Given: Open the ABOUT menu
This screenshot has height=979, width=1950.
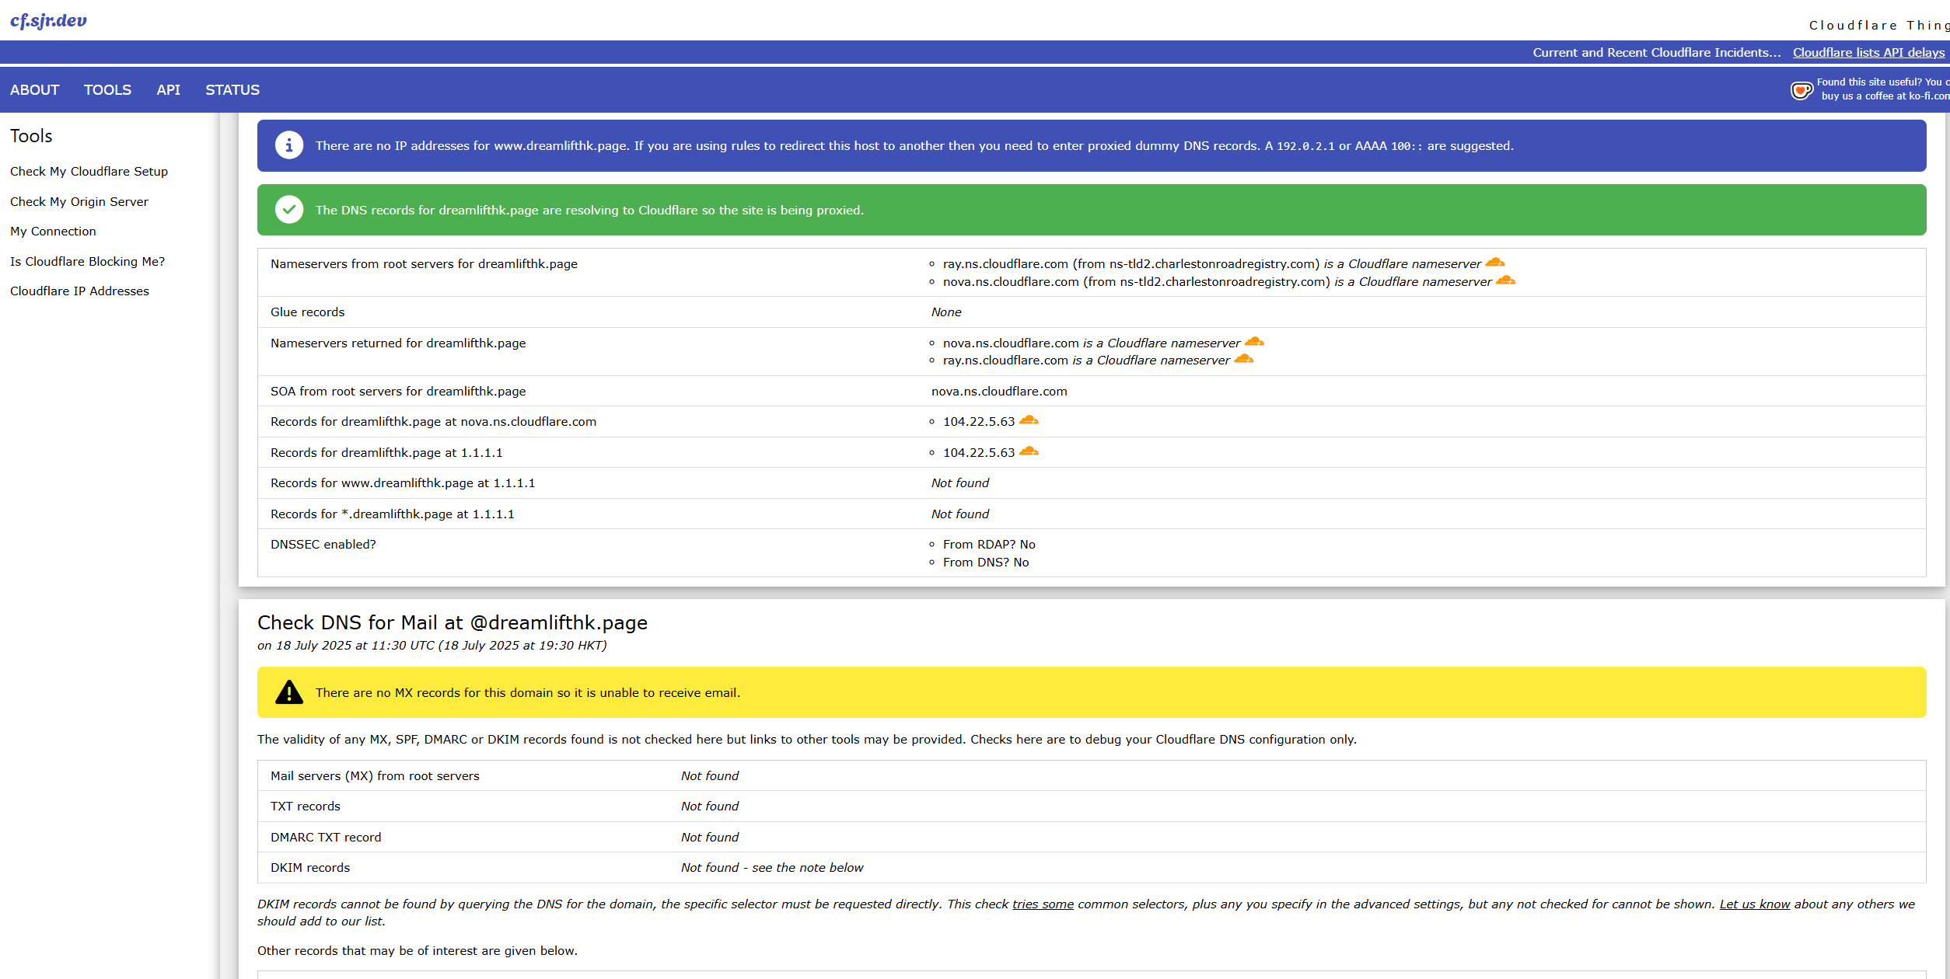Looking at the screenshot, I should pos(34,90).
